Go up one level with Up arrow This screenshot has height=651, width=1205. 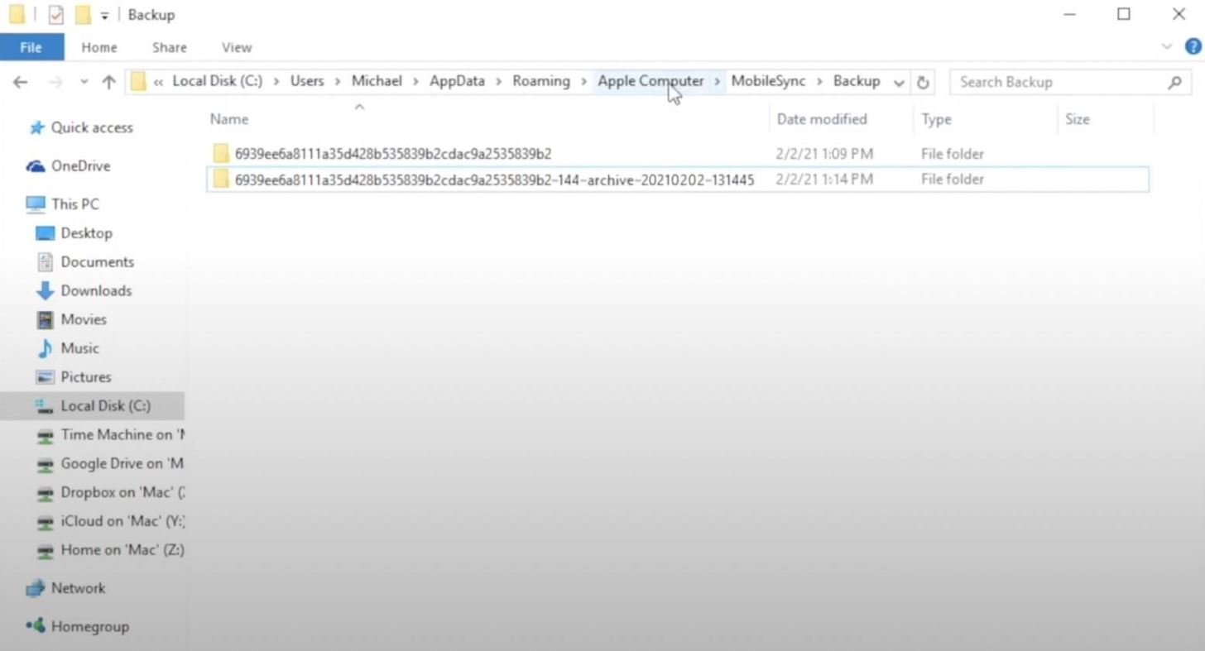click(x=108, y=82)
